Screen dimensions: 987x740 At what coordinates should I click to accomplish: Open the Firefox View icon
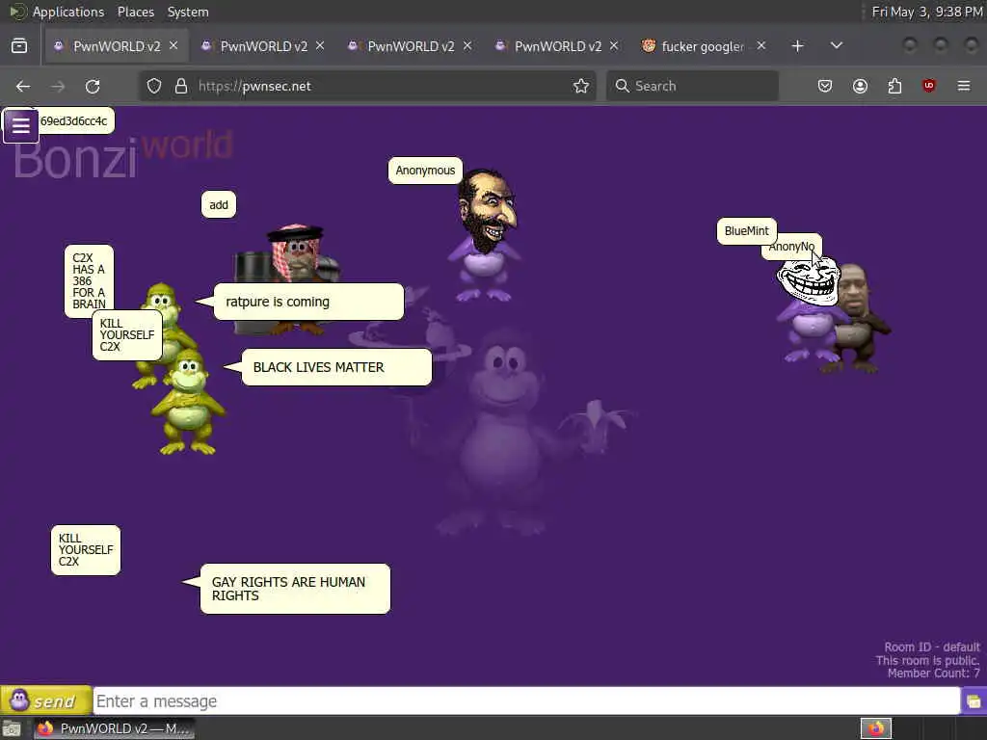click(19, 46)
